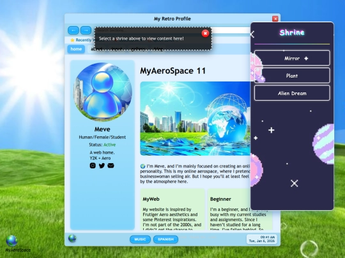Select the Alien Dream shrine

(x=292, y=93)
